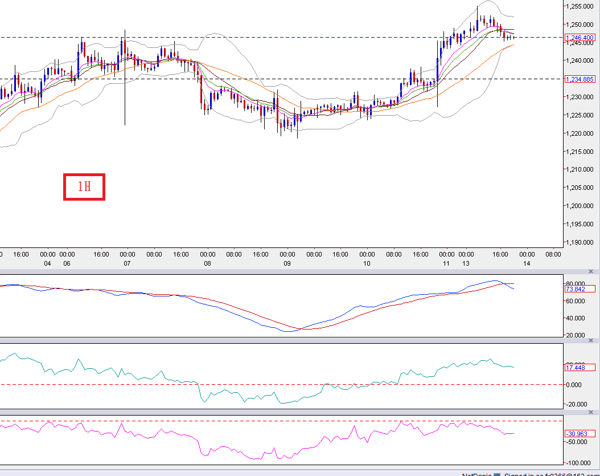Select the blue dashed horizontal price line

coord(282,38)
